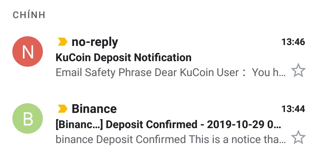Tap the green B sender avatar
The image size is (315, 160).
pos(28,118)
